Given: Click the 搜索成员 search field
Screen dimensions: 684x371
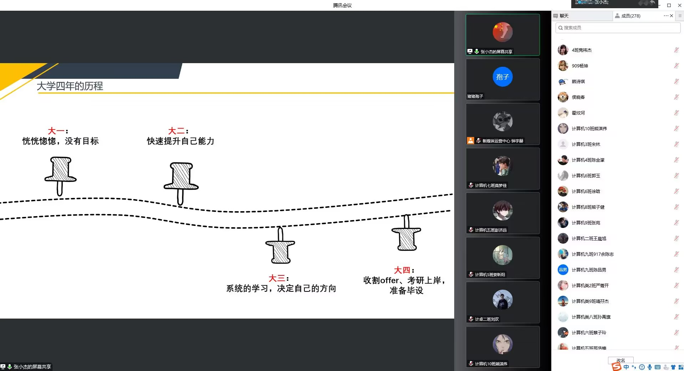Looking at the screenshot, I should (618, 28).
